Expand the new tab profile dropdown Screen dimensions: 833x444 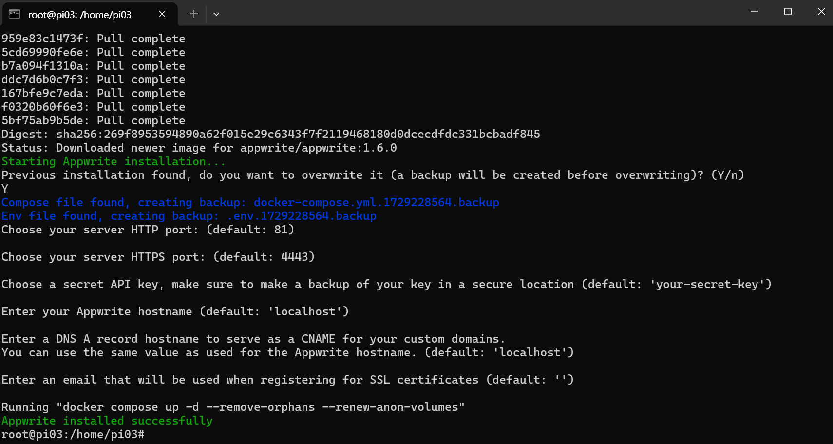216,14
